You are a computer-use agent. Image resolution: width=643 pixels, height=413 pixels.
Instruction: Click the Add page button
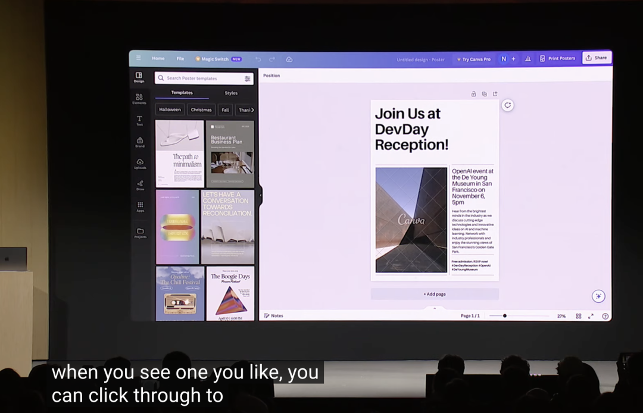tap(435, 294)
